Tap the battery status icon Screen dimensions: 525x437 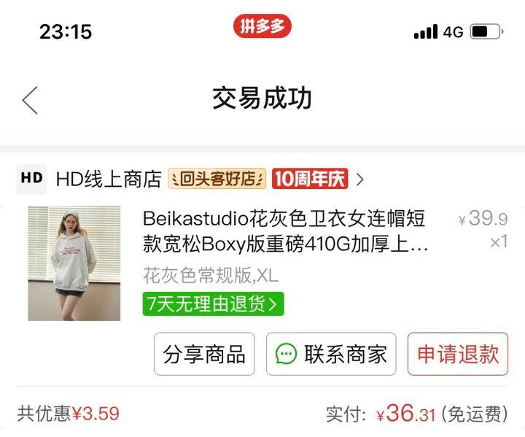coord(487,32)
